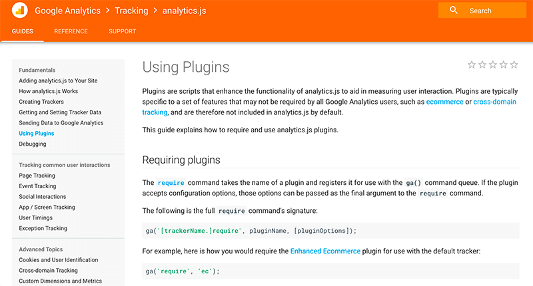Click the search magnifier icon
The height and width of the screenshot is (286, 533).
(454, 10)
